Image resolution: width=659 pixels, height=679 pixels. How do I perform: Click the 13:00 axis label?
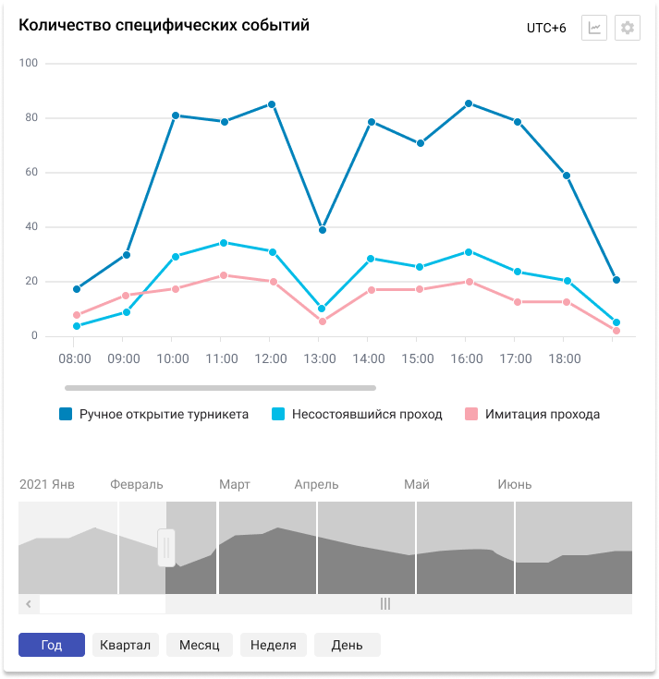click(x=320, y=359)
